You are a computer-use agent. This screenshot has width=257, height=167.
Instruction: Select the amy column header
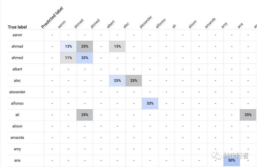tap(224, 25)
